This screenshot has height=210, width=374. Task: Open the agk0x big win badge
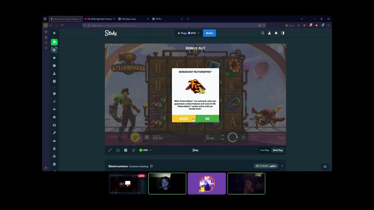266,166
